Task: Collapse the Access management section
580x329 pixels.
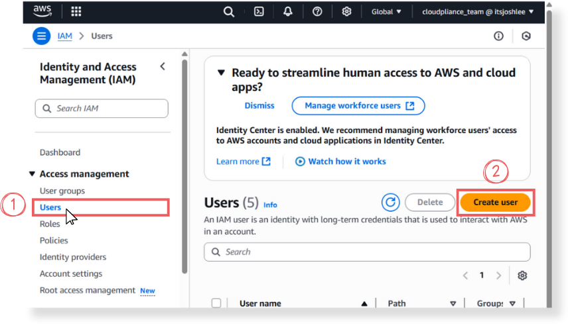Action: [32, 173]
